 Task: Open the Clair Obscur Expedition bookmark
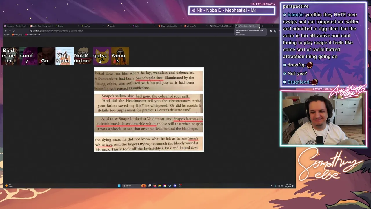(x=33, y=35)
